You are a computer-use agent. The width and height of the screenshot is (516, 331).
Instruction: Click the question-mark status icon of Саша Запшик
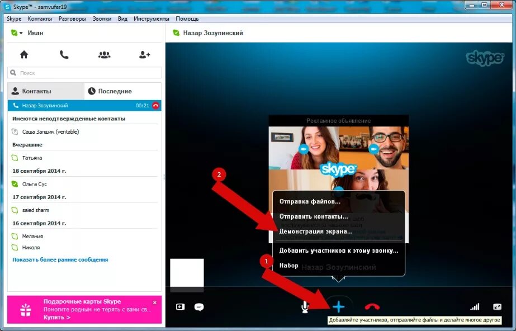(x=15, y=131)
